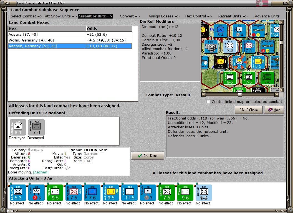Click the black Belgian 2-3 unit on the map

coord(221,62)
